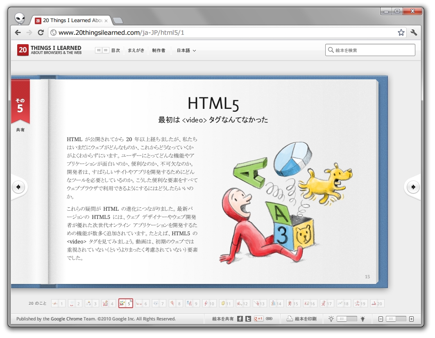The image size is (435, 338).
Task: Share the book on Facebook
Action: (239, 318)
